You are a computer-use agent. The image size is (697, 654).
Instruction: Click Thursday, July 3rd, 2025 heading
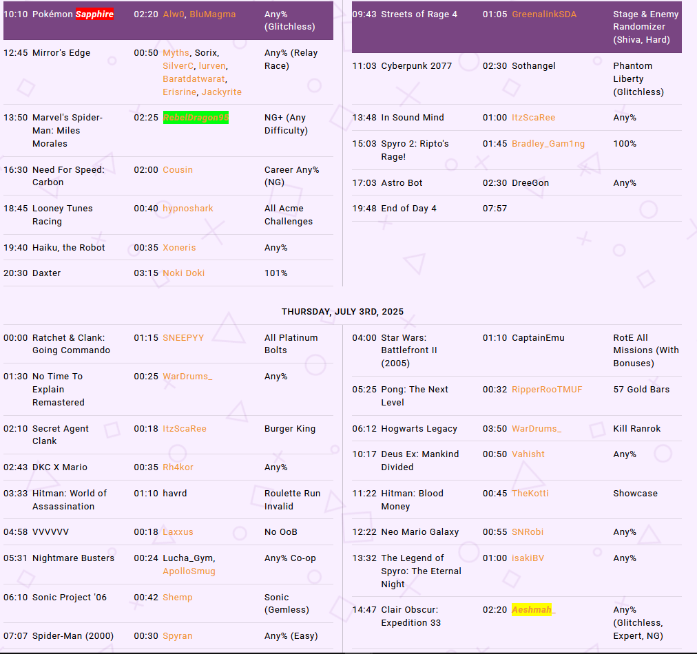click(342, 312)
